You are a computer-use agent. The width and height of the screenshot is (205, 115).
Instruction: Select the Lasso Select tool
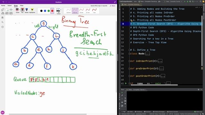[7, 11]
